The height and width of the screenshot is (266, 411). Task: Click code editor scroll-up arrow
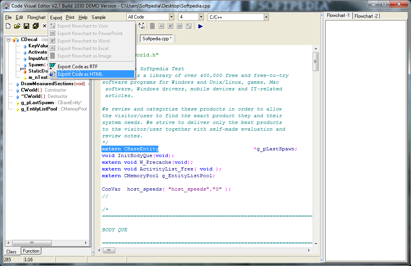(x=315, y=49)
